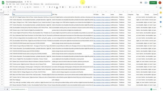Image resolution: width=163 pixels, height=91 pixels.
Task: Format as percent with percent icon
Action: [23, 7]
